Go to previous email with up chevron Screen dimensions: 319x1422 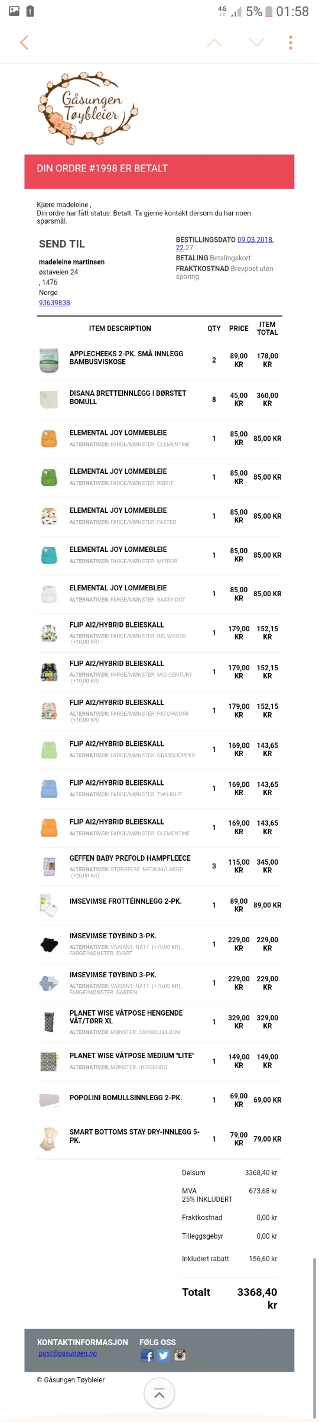tap(214, 43)
